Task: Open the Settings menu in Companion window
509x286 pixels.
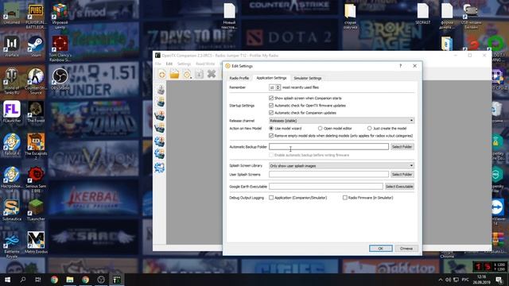Action: (x=184, y=64)
